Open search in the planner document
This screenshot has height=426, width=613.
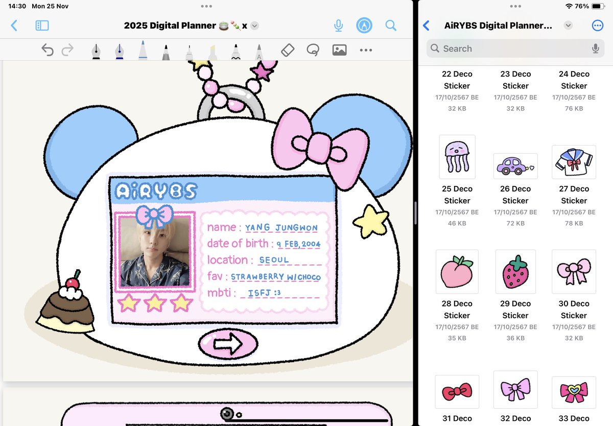click(x=391, y=26)
